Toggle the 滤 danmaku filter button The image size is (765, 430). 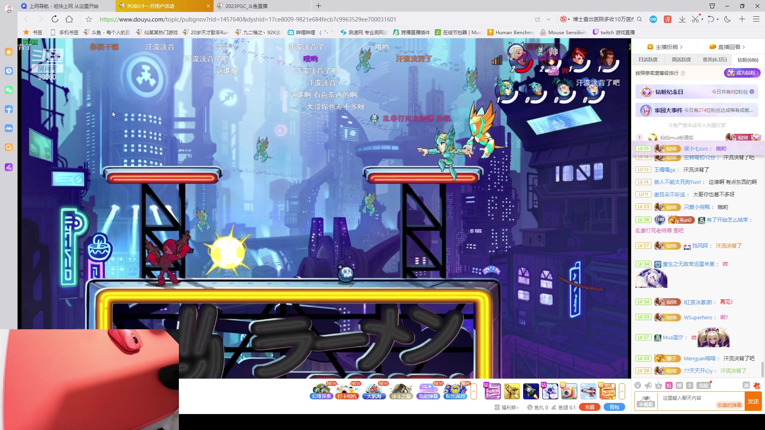[746, 385]
